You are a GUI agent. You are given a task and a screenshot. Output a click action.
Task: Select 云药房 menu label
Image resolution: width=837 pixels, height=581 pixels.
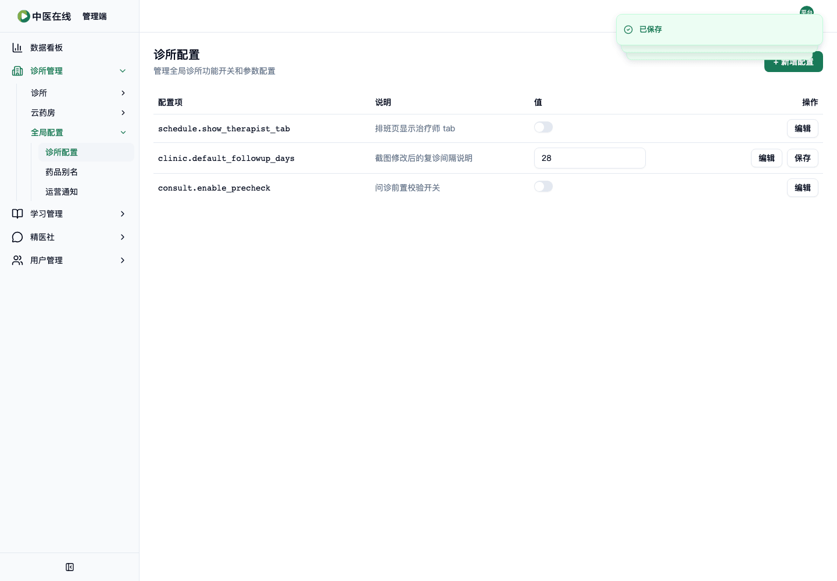43,113
